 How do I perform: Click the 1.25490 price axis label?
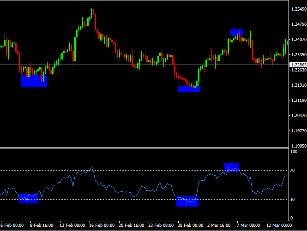[299, 9]
